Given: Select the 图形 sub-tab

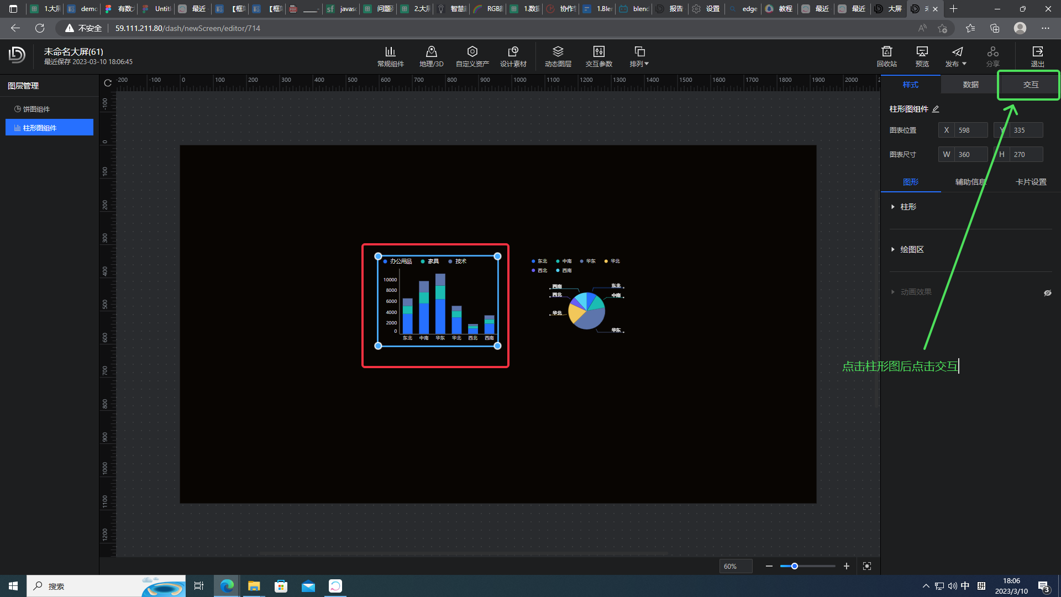Looking at the screenshot, I should (x=911, y=182).
